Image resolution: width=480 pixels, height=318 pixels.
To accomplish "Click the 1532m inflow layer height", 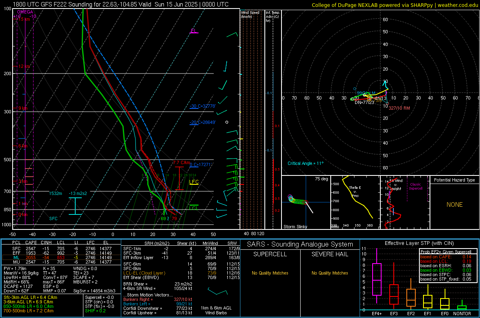I will pos(56,193).
